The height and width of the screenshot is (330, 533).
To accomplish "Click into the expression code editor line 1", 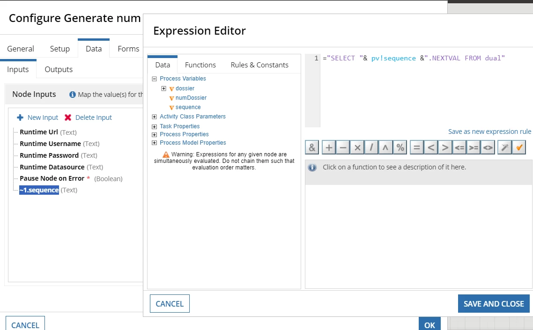I will (x=414, y=58).
